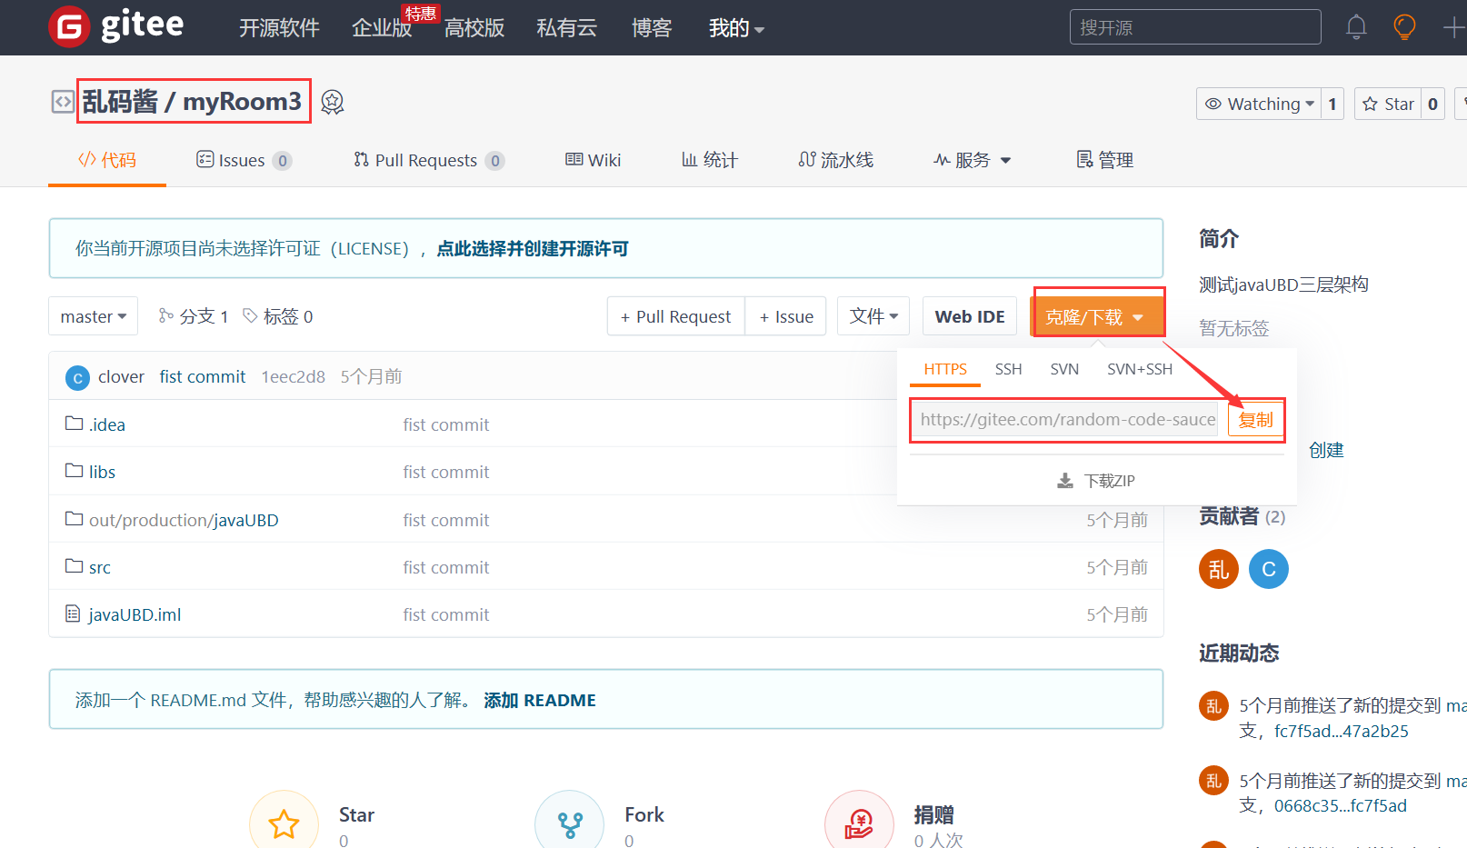Expand the 我的 menu in the header
This screenshot has height=848, width=1467.
click(x=736, y=28)
